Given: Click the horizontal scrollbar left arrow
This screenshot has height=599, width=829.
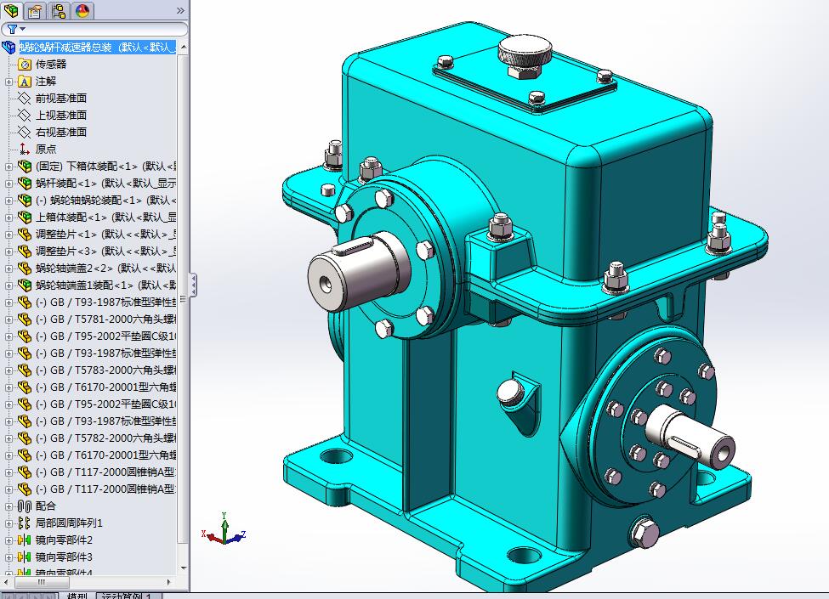Looking at the screenshot, I should (x=8, y=582).
